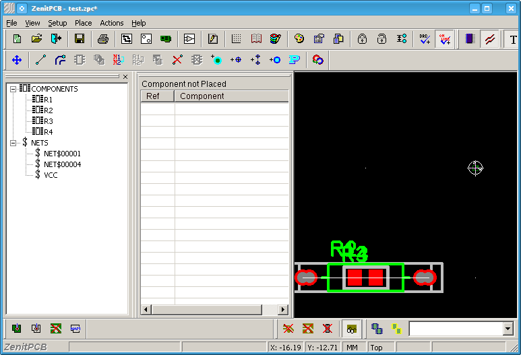Screen dimensions: 521x355
Task: Toggle the online DRC check icon
Action: tap(445, 39)
